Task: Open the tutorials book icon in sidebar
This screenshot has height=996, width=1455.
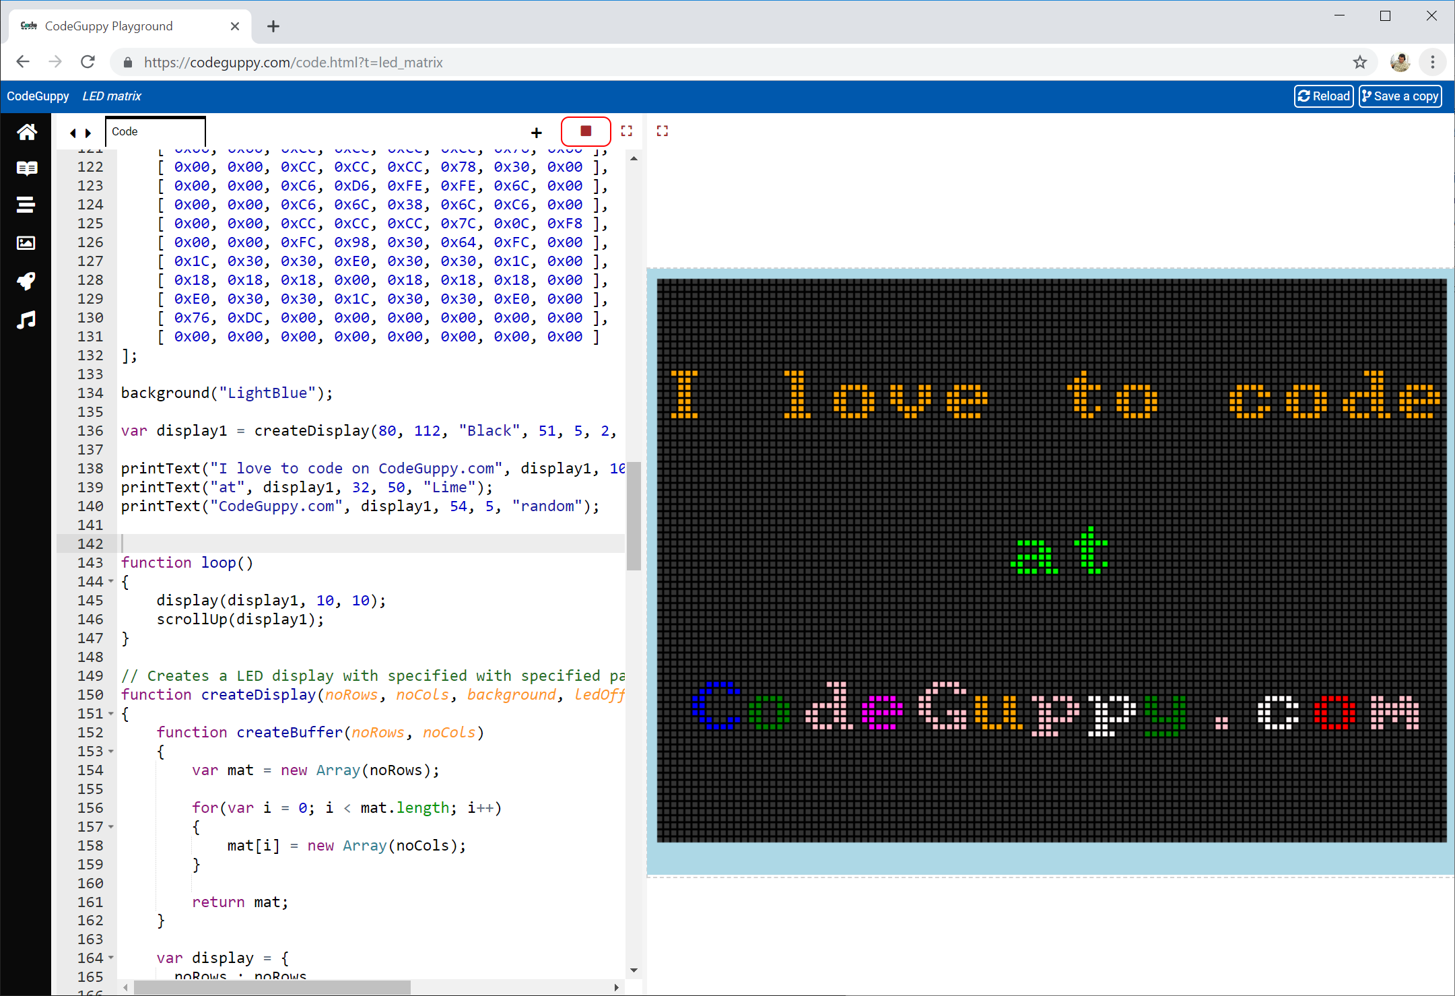Action: 26,168
